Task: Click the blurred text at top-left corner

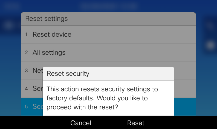Action: [x=13, y=5]
